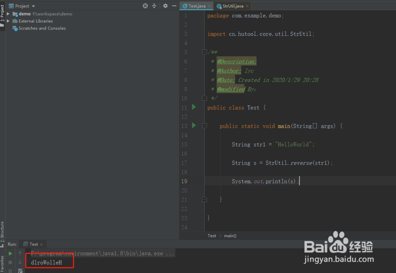Image resolution: width=396 pixels, height=273 pixels.
Task: Close the Test run tab
Action: click(42, 244)
